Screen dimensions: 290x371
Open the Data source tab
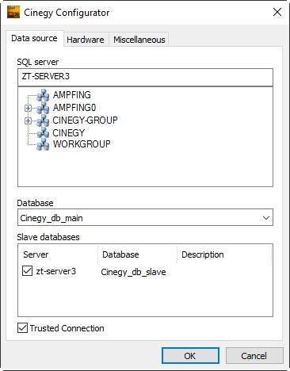click(34, 39)
